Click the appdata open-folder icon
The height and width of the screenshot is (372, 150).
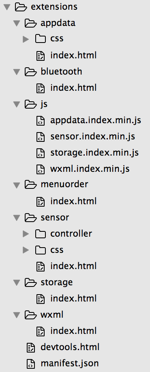pyautogui.click(x=31, y=23)
